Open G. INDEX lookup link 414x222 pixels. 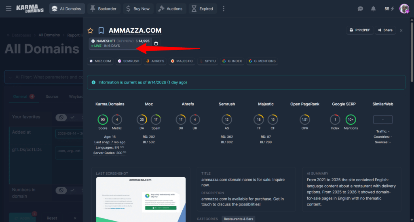(232, 61)
